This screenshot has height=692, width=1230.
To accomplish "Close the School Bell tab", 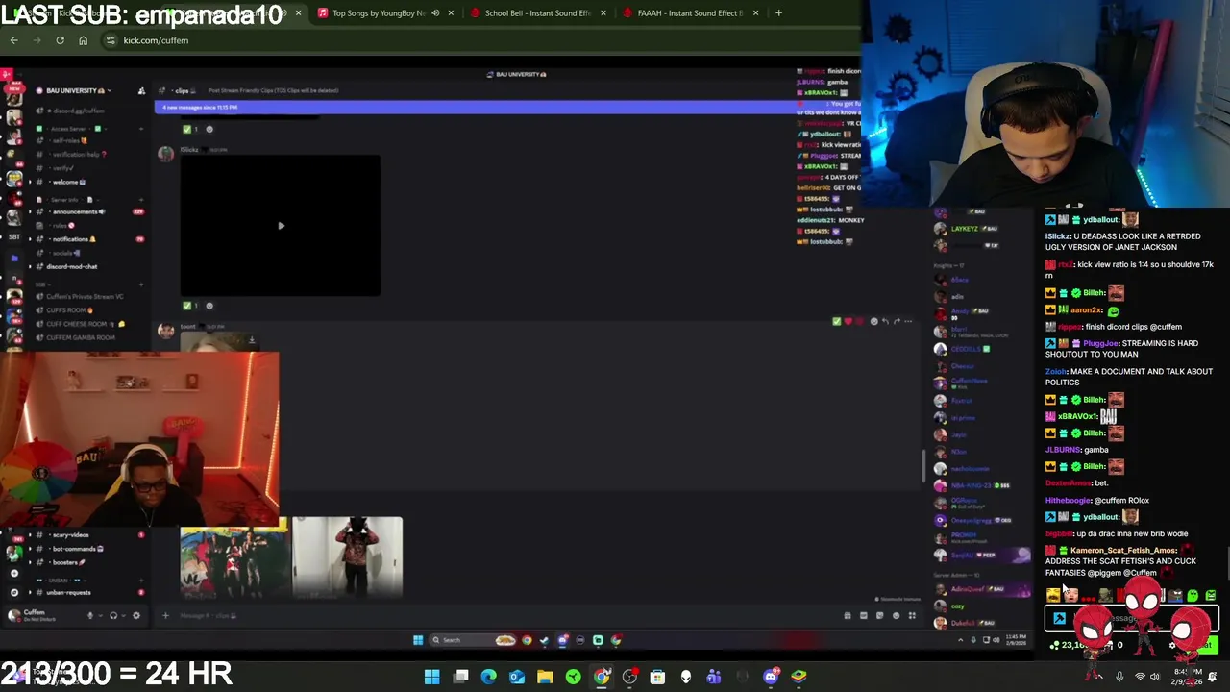I will [603, 13].
